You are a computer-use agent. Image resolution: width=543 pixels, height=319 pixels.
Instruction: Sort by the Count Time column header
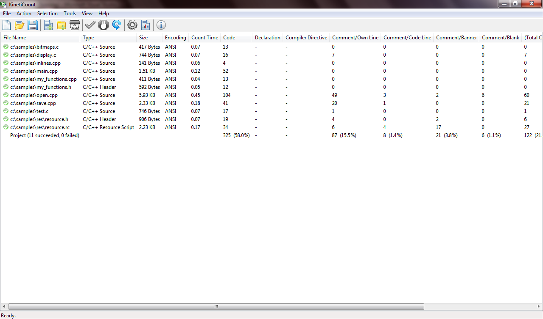(204, 38)
